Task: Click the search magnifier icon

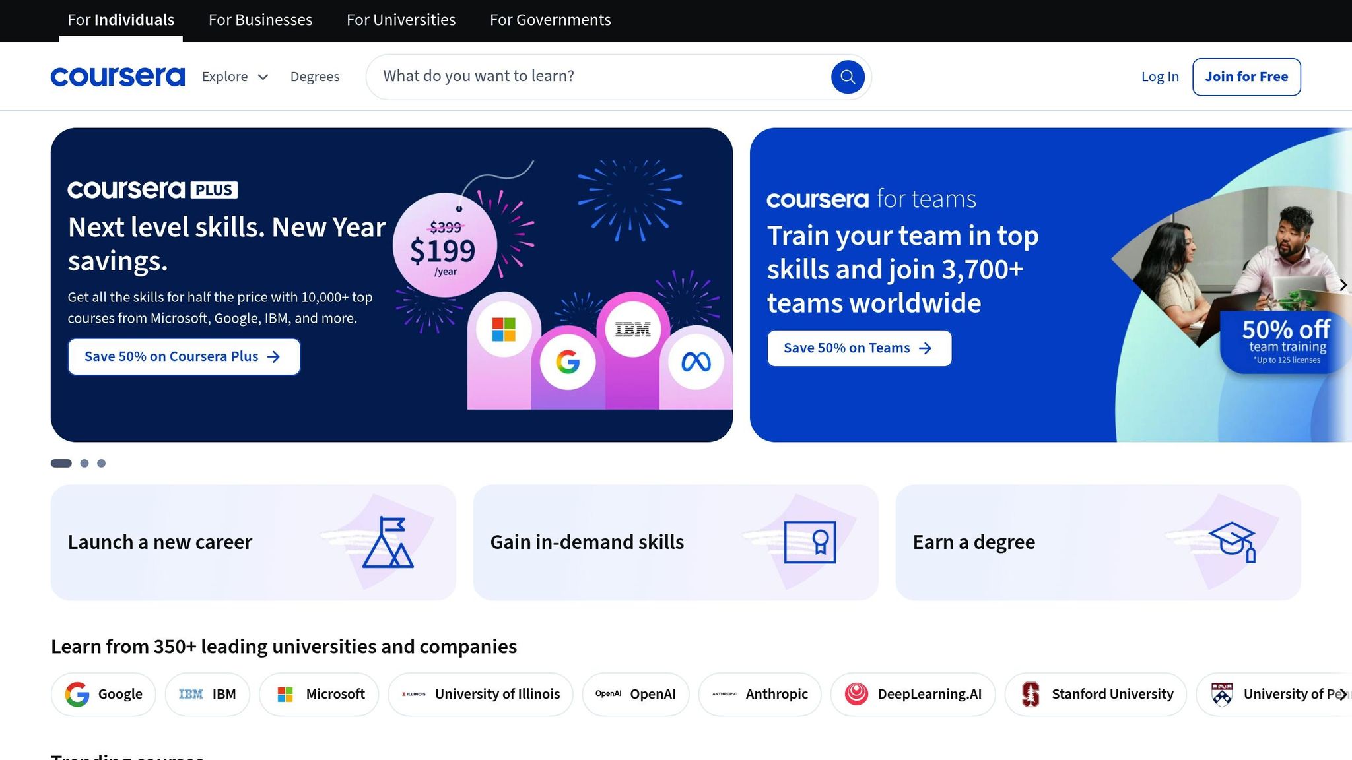Action: (x=848, y=77)
